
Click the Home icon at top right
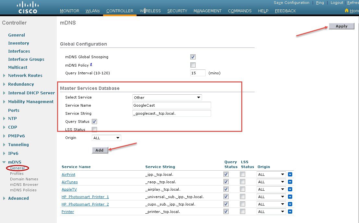(x=347, y=11)
